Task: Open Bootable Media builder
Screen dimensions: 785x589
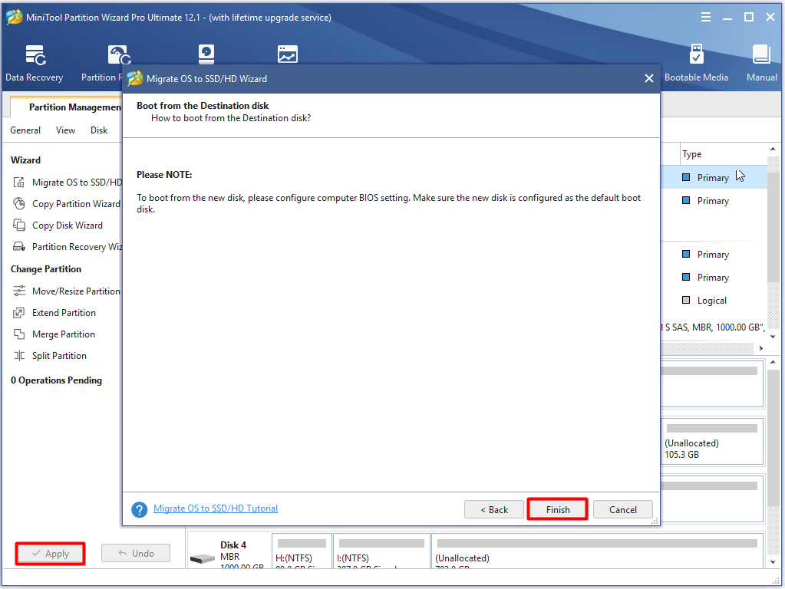Action: click(x=696, y=63)
